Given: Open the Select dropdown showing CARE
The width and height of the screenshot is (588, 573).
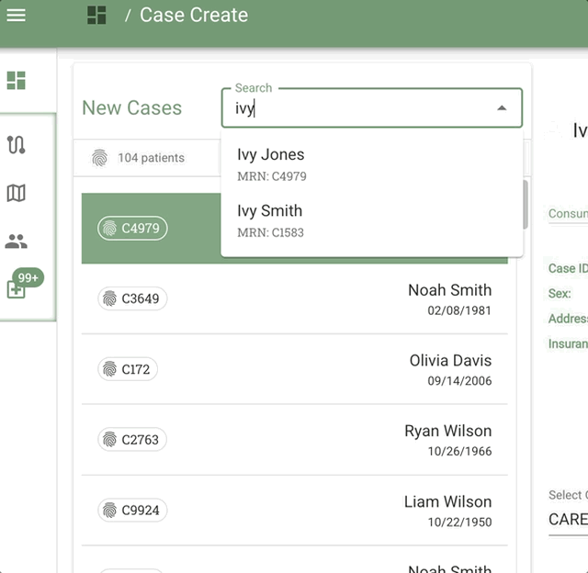Looking at the screenshot, I should (567, 519).
